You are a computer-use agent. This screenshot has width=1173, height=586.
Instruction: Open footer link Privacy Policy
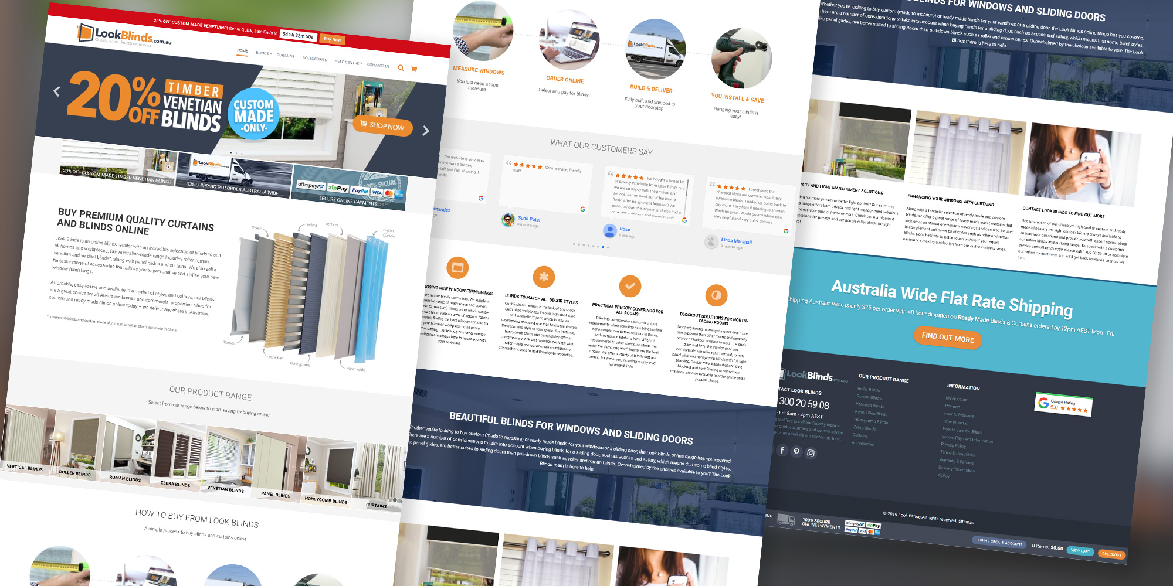tap(953, 445)
